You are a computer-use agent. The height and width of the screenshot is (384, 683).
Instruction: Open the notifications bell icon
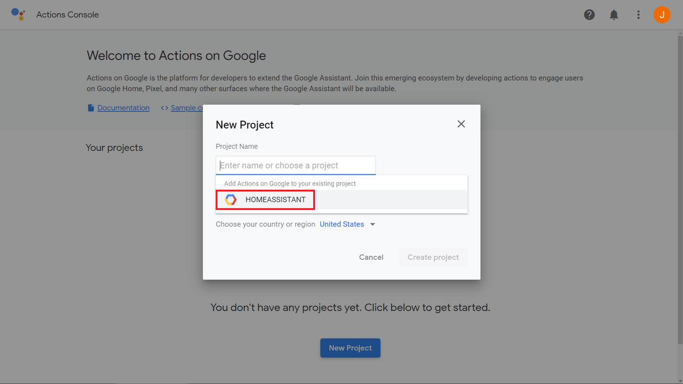pyautogui.click(x=614, y=15)
